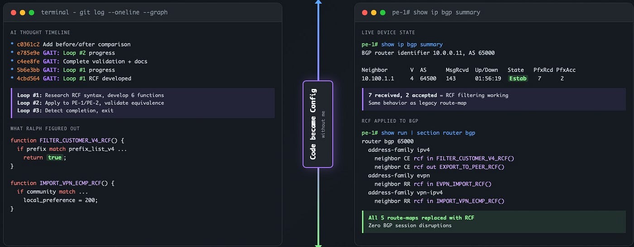This screenshot has height=247, width=634.
Task: Click 'BGP router identifier 10.0.0.11, AS 65000'
Action: (x=428, y=53)
